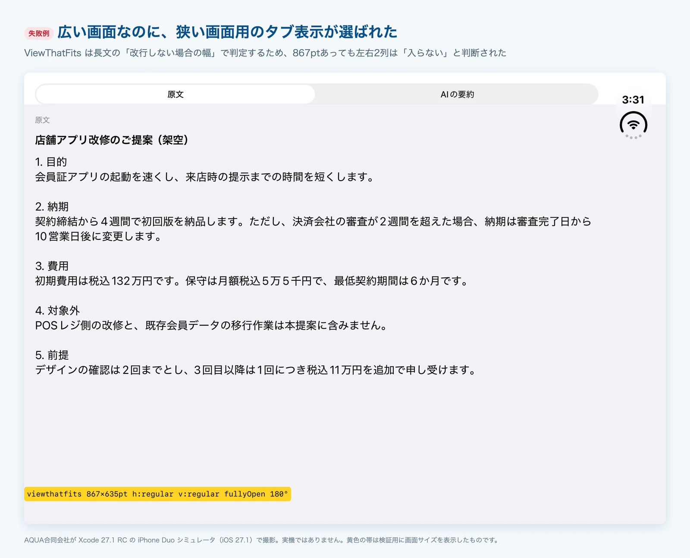Click the small gray 原文 caption
The width and height of the screenshot is (690, 558).
tap(42, 120)
